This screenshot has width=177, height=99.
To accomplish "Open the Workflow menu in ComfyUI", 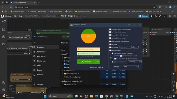I will (8, 16).
